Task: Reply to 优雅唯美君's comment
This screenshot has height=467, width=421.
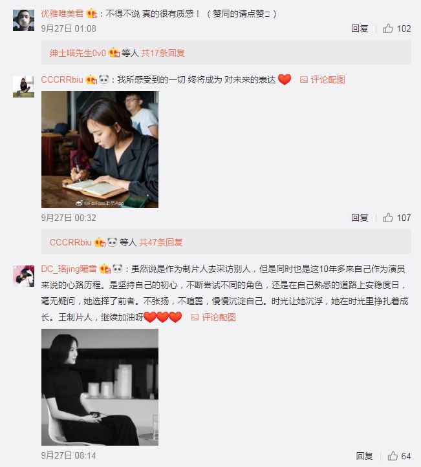Action: [x=360, y=28]
